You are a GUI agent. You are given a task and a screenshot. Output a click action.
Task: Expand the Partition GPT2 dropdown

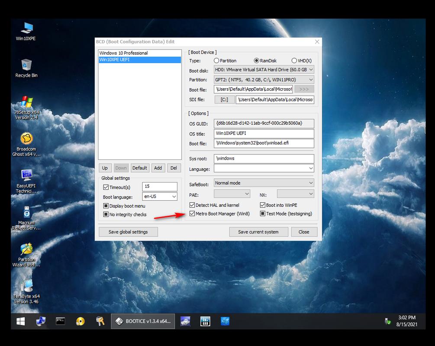tap(264, 80)
